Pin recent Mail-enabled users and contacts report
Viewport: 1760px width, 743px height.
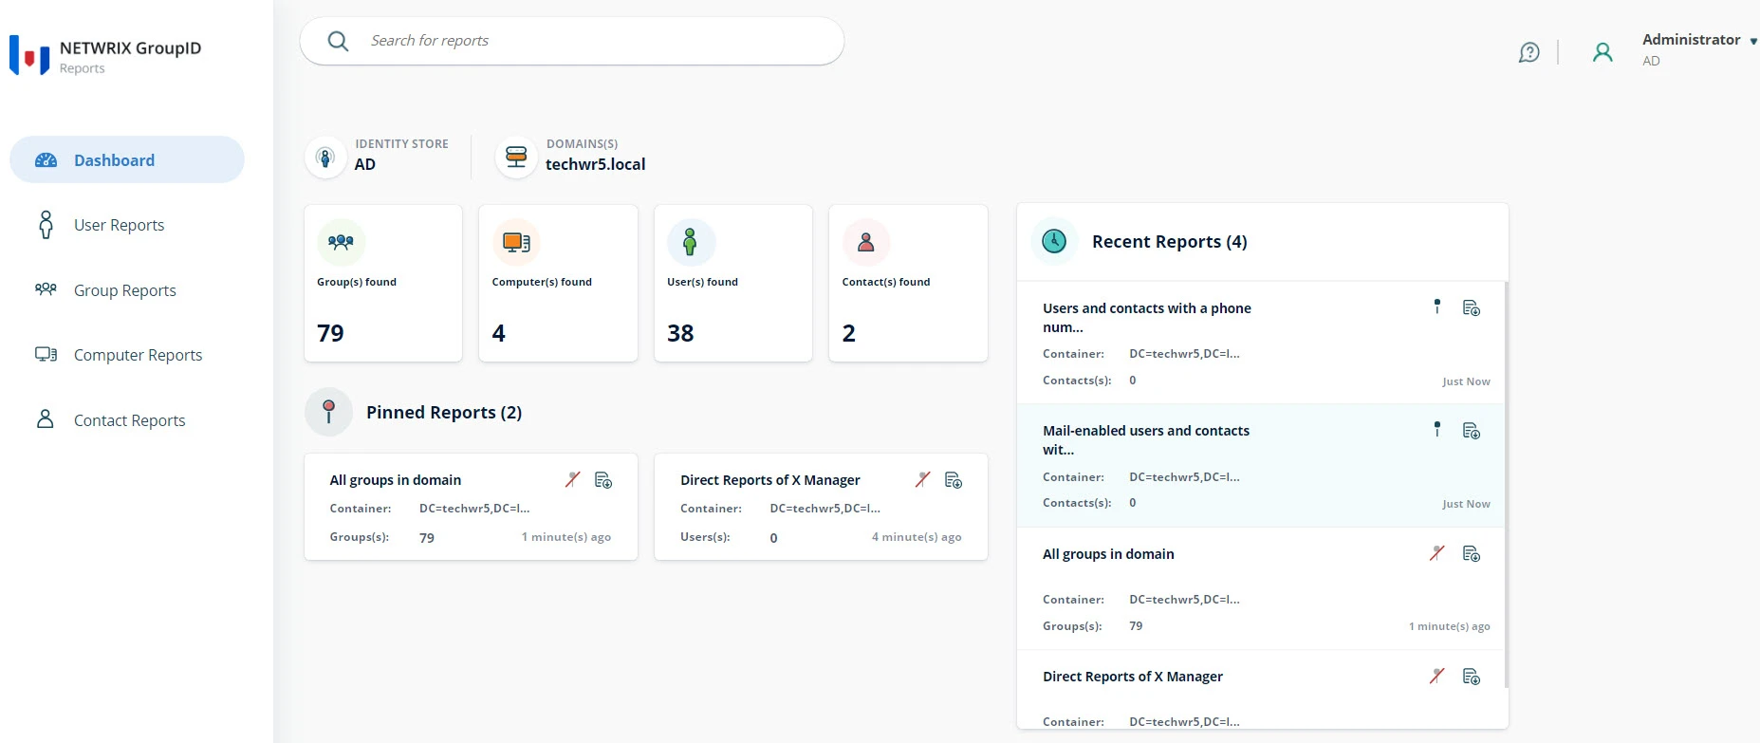click(x=1437, y=429)
